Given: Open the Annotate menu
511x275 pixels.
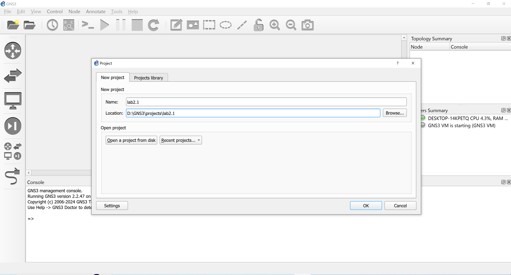Looking at the screenshot, I should coord(96,11).
